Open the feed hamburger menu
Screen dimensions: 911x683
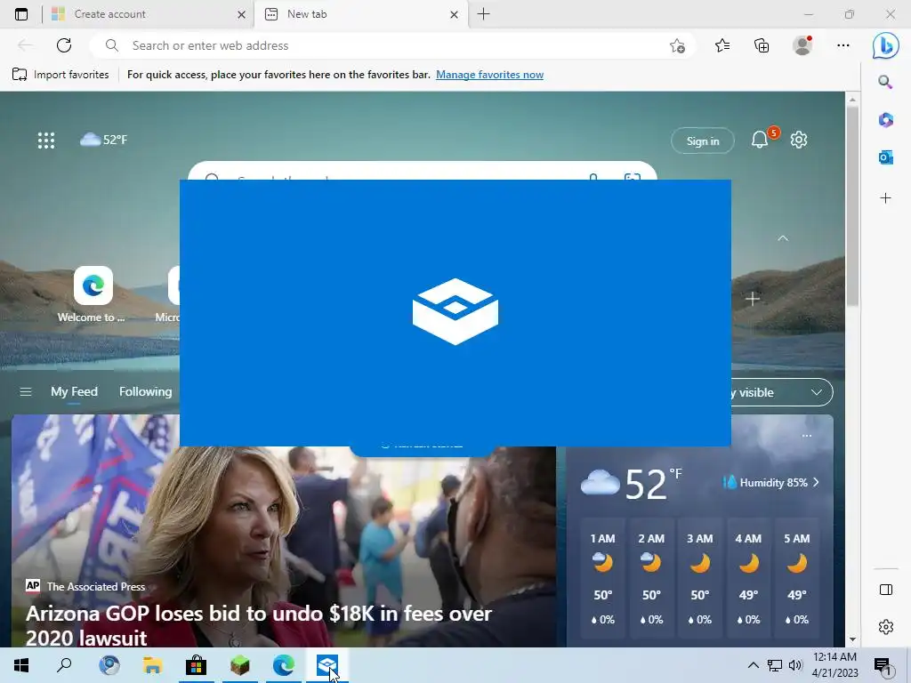coord(26,392)
